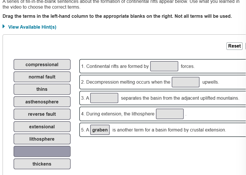Select the "thickens" term tile
Viewport: 246px width, 175px height.
click(x=42, y=164)
